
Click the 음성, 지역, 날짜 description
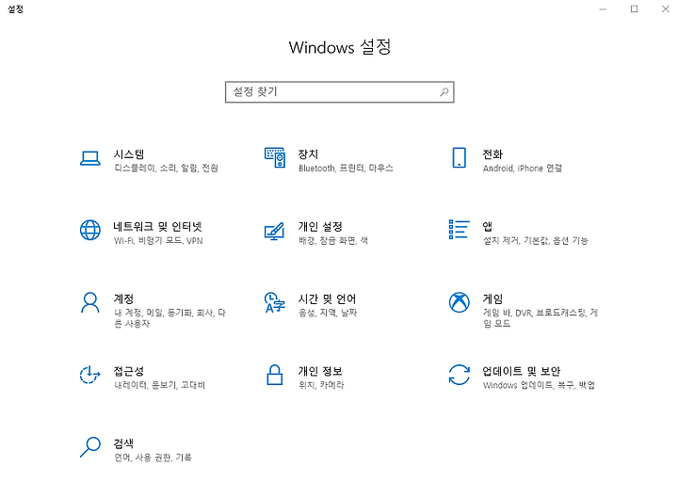328,313
